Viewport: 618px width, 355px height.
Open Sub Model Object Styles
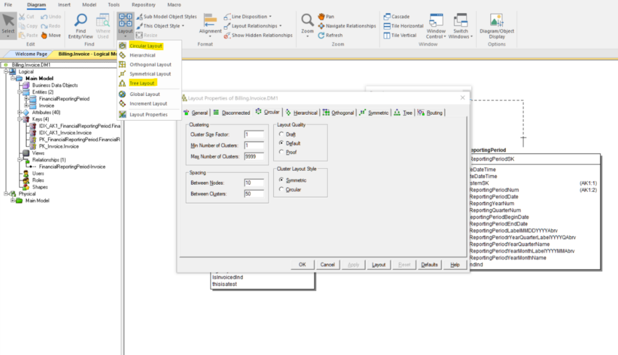167,16
